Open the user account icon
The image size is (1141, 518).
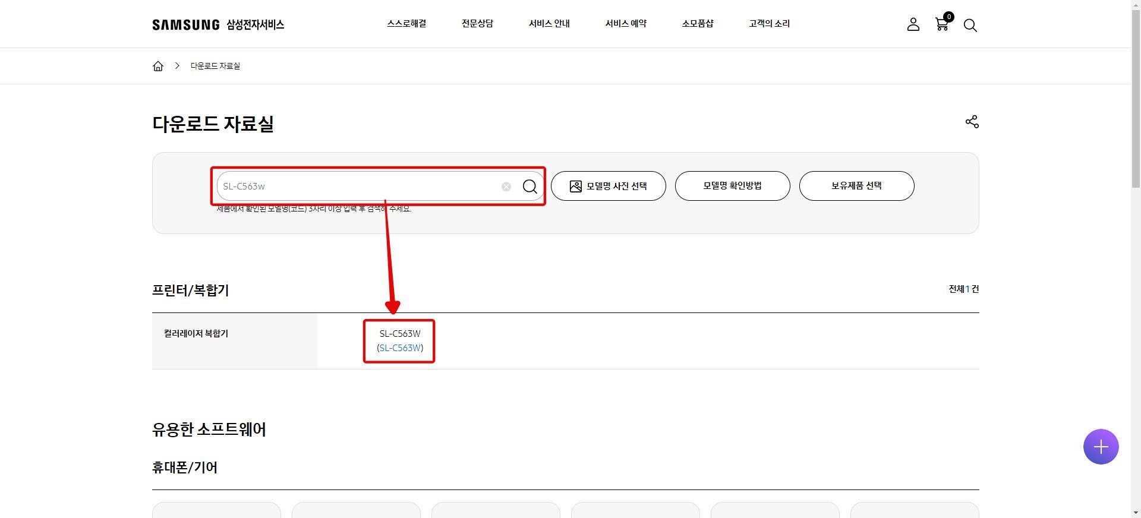coord(913,24)
